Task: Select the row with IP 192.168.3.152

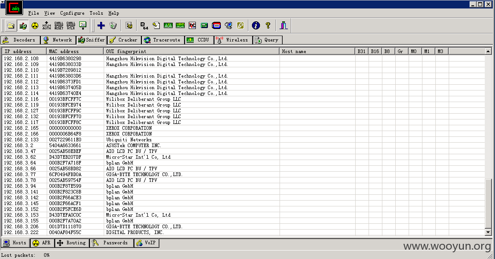Action: 243,210
